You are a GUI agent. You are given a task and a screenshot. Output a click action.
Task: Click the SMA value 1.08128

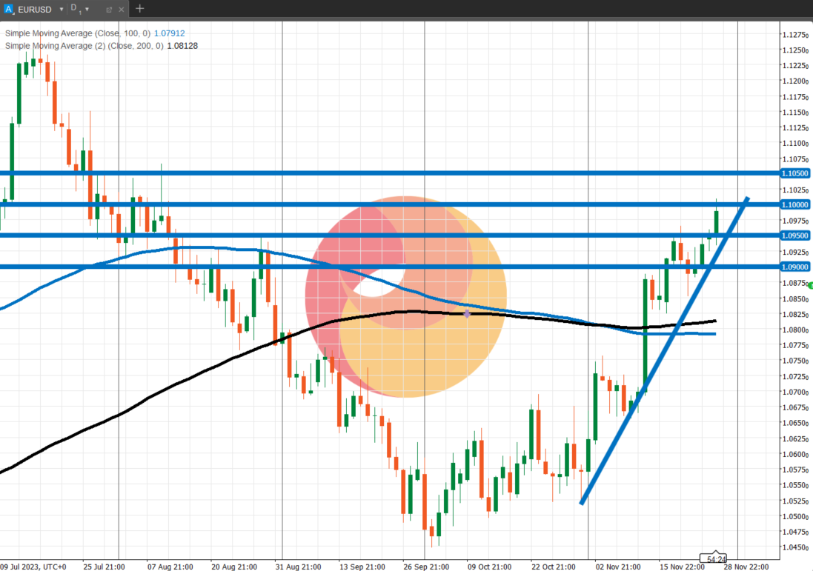[182, 46]
